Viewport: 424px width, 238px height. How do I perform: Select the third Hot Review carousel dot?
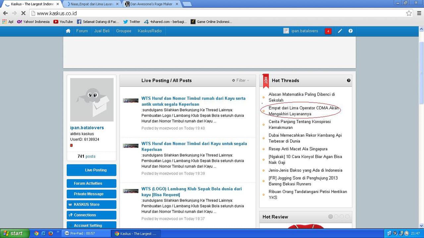tap(342, 217)
